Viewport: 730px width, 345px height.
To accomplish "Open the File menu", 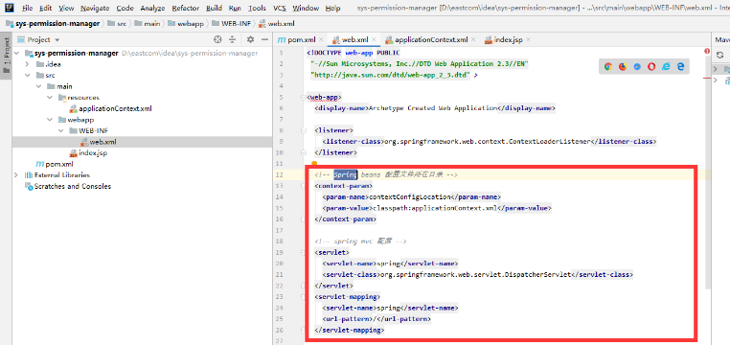I will pyautogui.click(x=27, y=8).
